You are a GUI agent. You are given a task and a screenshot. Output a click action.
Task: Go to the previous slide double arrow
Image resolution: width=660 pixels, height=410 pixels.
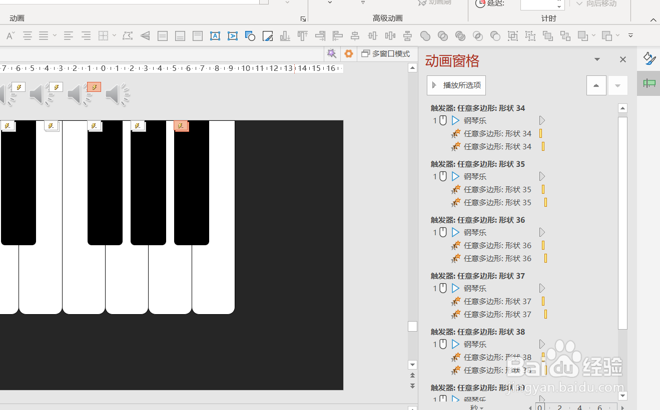(412, 376)
